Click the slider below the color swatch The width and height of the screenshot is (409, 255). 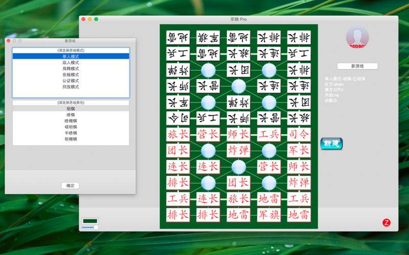click(x=90, y=227)
